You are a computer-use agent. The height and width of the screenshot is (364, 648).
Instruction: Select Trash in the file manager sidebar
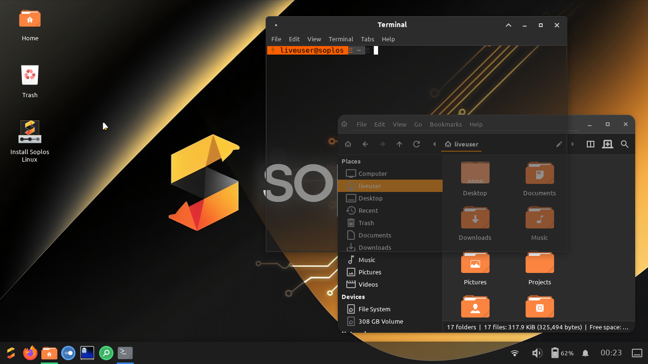coord(390,223)
